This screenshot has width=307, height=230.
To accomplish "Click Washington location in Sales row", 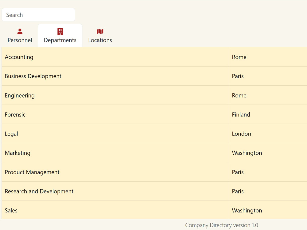I will pyautogui.click(x=247, y=210).
